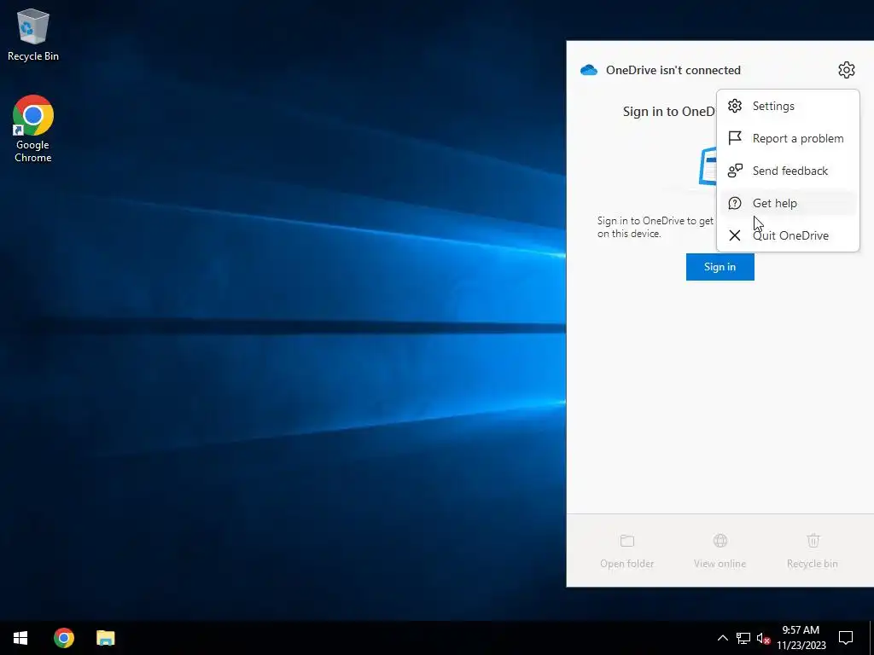This screenshot has width=874, height=655.
Task: Click the network status tray icon
Action: click(743, 638)
